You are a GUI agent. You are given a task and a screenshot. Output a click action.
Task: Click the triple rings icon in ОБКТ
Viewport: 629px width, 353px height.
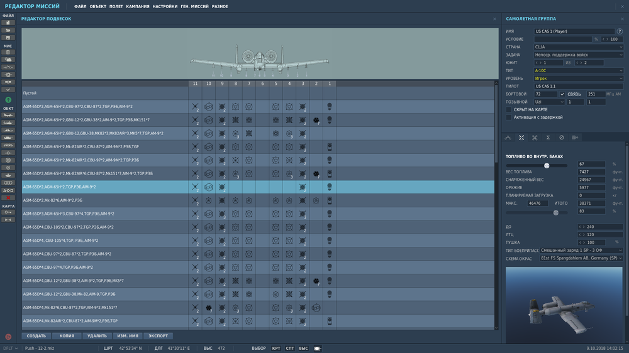8,183
